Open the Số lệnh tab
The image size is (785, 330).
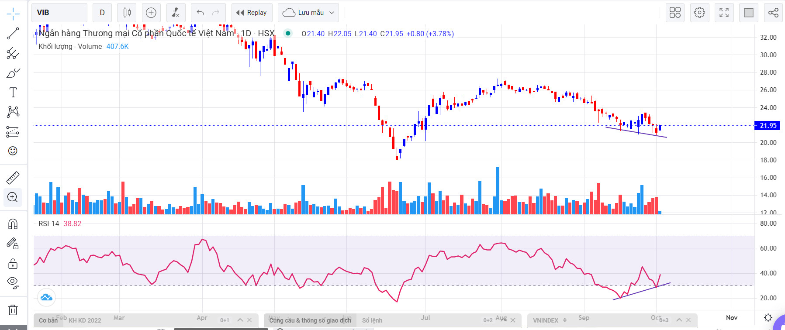click(372, 320)
